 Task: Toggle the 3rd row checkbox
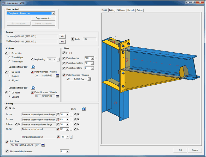point(19,124)
